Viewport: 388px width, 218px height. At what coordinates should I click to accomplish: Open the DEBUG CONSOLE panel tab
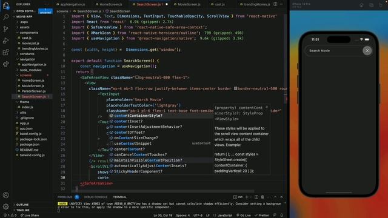click(96, 197)
